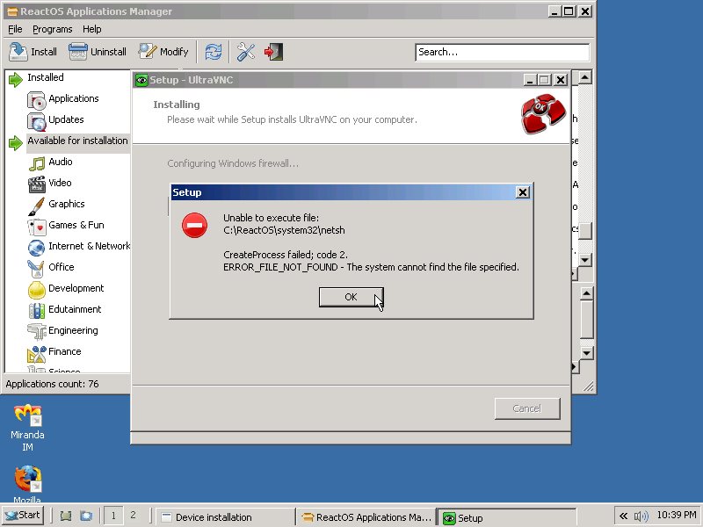
Task: Click Cancel in the UltraVNC Setup window
Action: click(527, 408)
